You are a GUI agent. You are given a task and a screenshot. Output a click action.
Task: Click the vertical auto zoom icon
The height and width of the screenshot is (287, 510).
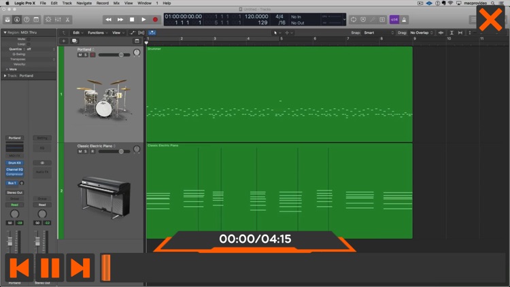pos(452,33)
